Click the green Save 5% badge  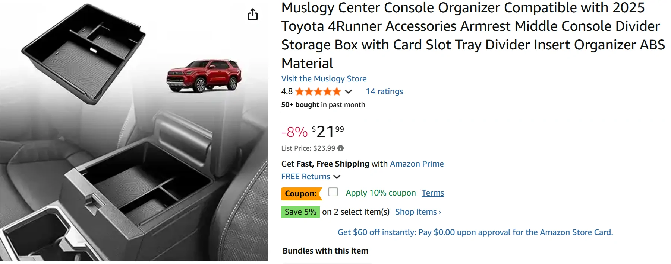coord(300,212)
